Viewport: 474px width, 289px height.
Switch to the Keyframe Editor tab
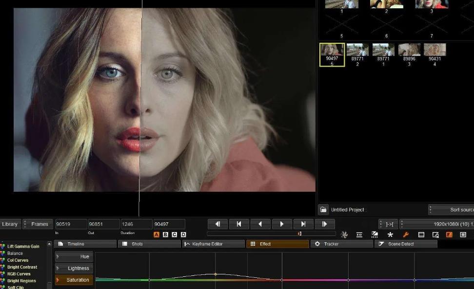point(213,244)
